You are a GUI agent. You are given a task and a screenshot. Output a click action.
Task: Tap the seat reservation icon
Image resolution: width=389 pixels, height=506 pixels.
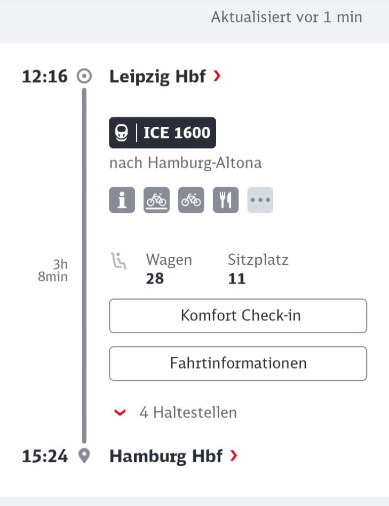(118, 261)
